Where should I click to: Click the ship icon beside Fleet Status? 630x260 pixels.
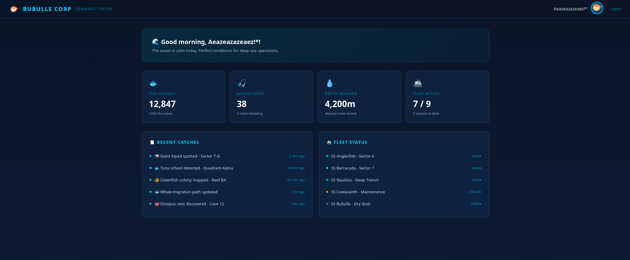point(329,142)
